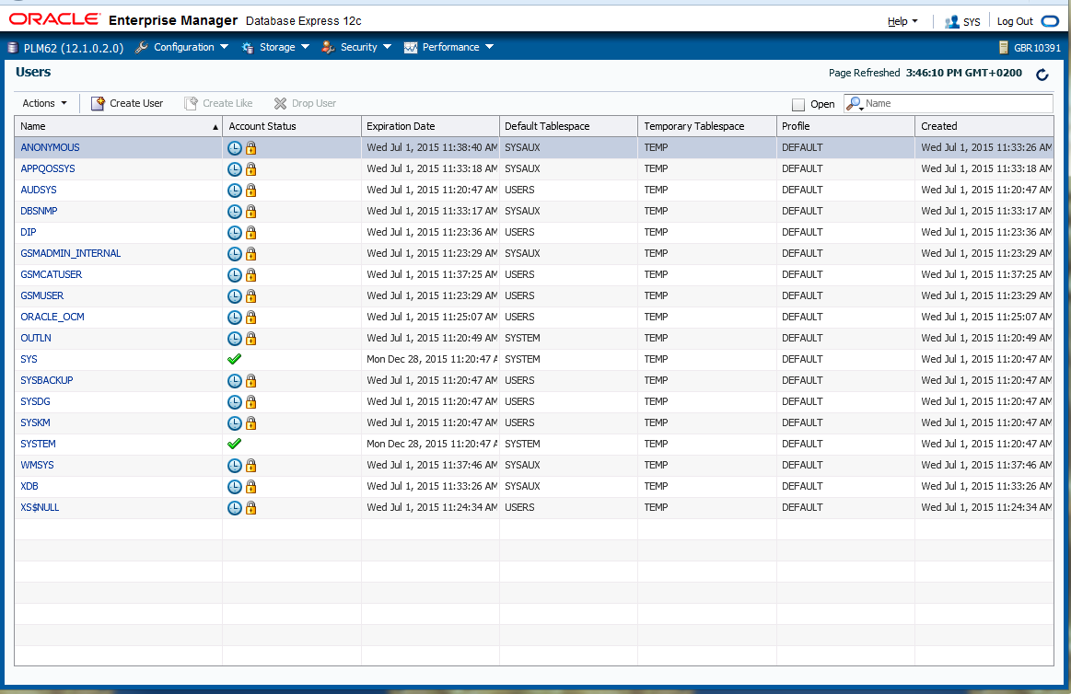Image resolution: width=1071 pixels, height=694 pixels.
Task: Open the SYSBACKUP user link
Action: [x=46, y=380]
